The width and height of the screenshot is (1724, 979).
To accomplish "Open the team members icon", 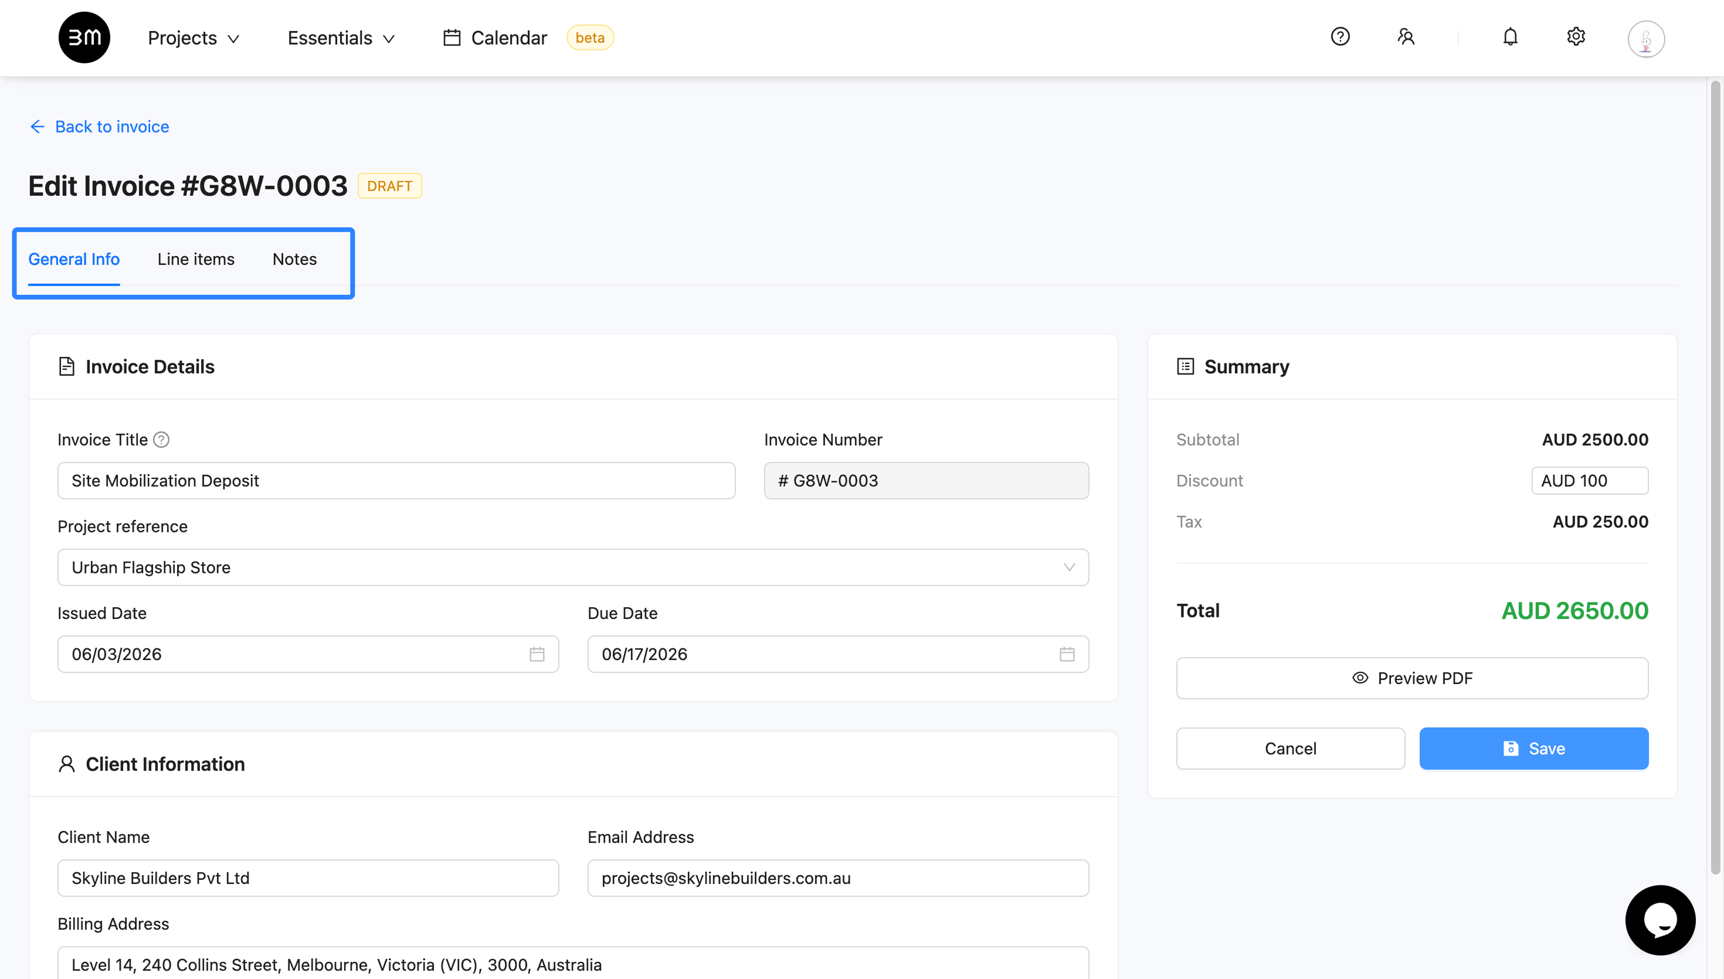I will point(1406,36).
